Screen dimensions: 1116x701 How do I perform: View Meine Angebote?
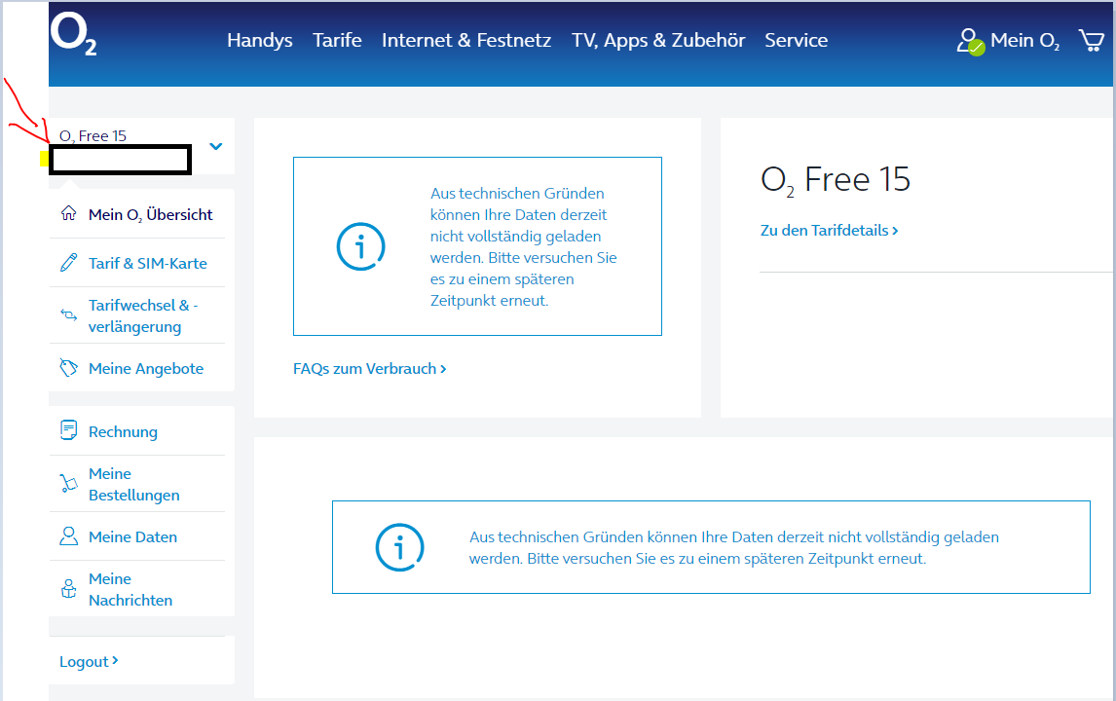pos(146,369)
